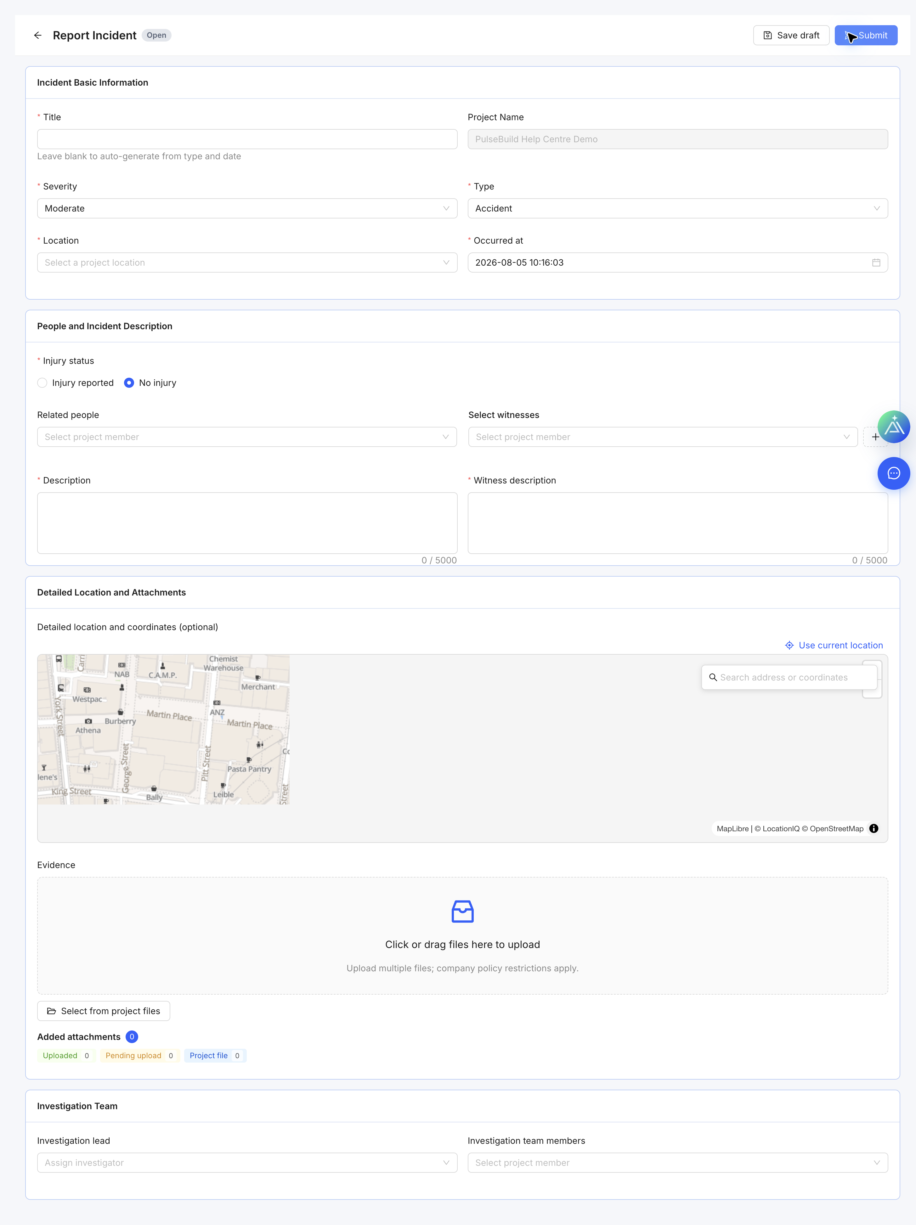Open the Investigation lead dropdown
Image resolution: width=916 pixels, height=1225 pixels.
(x=247, y=1162)
